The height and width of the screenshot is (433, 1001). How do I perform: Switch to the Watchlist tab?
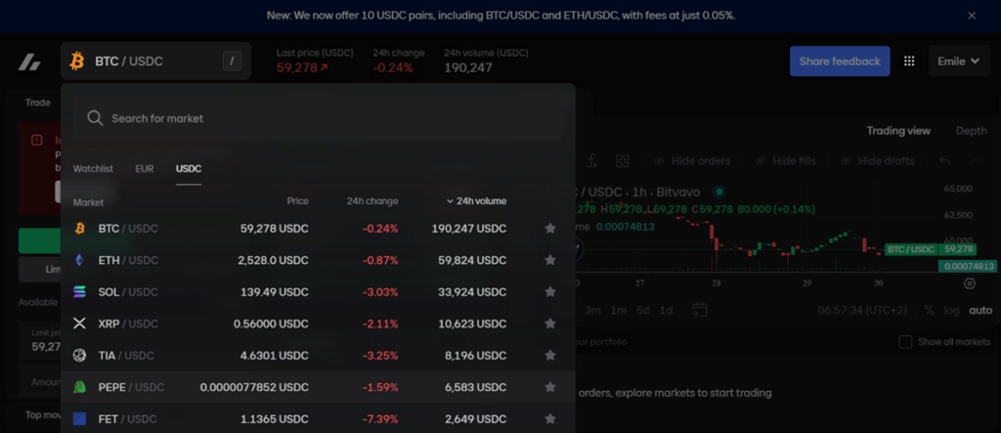[93, 168]
